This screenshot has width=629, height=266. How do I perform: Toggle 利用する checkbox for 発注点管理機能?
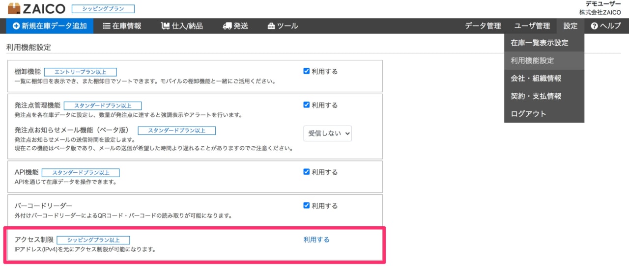coord(307,105)
